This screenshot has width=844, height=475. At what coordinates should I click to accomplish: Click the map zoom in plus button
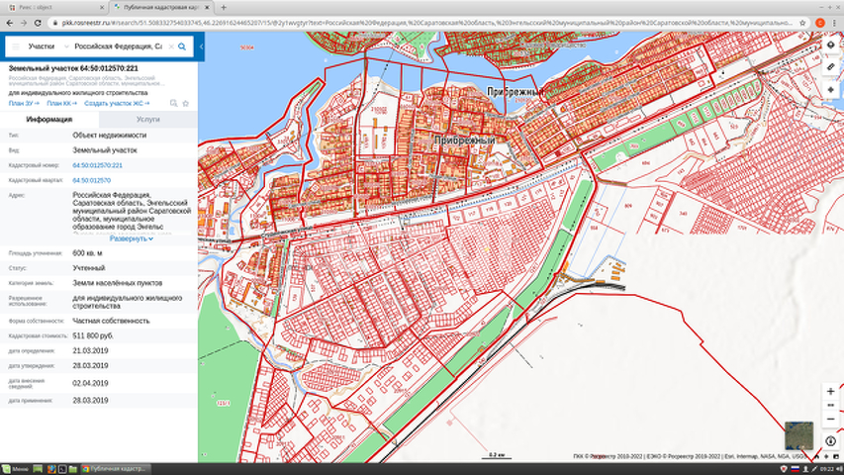[830, 392]
